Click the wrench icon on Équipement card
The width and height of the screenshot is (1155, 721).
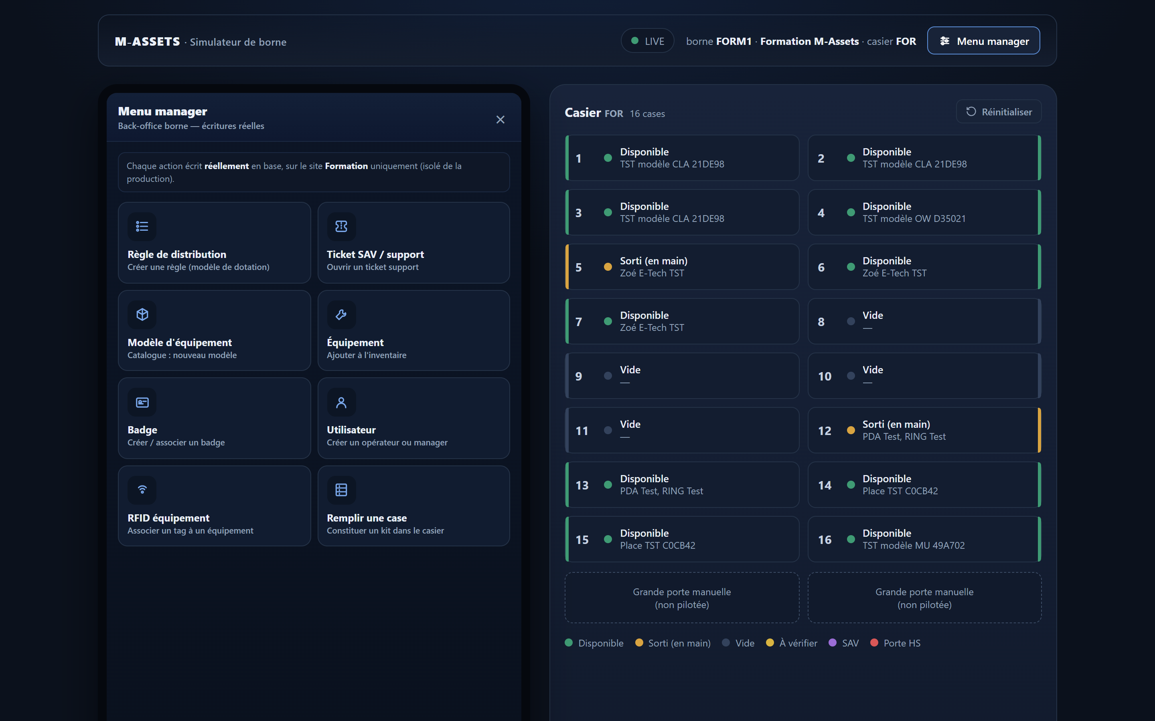[341, 315]
